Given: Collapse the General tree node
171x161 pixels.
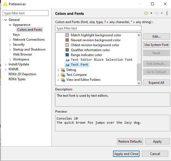Looking at the screenshot, I should [x=6, y=20].
